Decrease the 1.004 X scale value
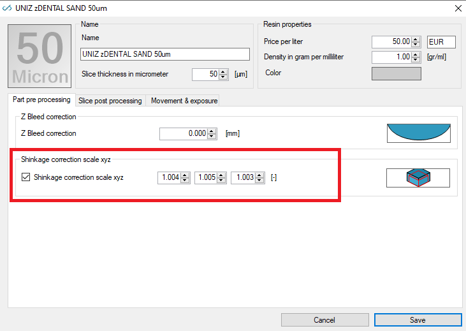This screenshot has height=331, width=466. coord(185,180)
